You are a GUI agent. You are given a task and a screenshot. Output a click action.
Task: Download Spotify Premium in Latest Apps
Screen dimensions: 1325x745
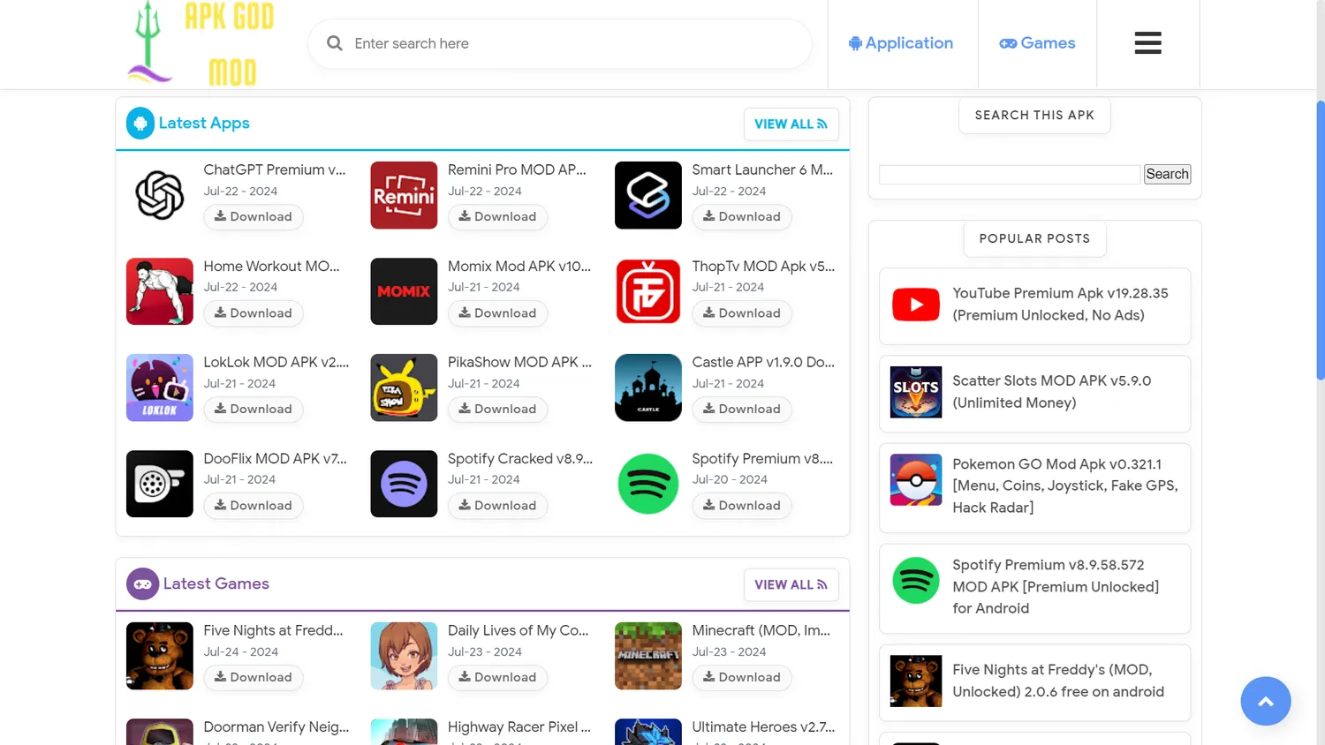(x=742, y=506)
